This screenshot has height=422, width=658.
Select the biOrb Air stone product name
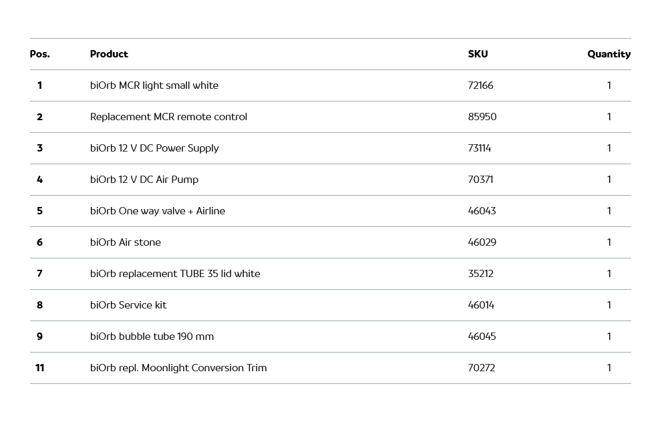point(126,242)
